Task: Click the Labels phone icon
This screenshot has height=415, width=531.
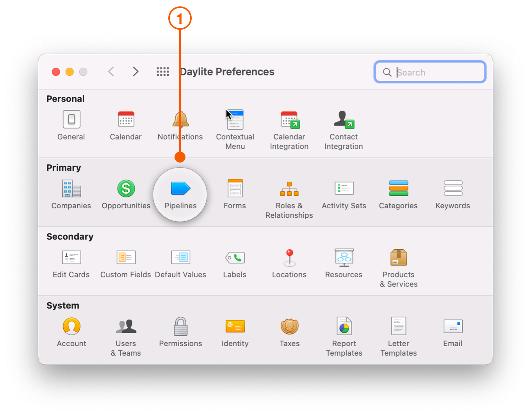Action: point(235,257)
